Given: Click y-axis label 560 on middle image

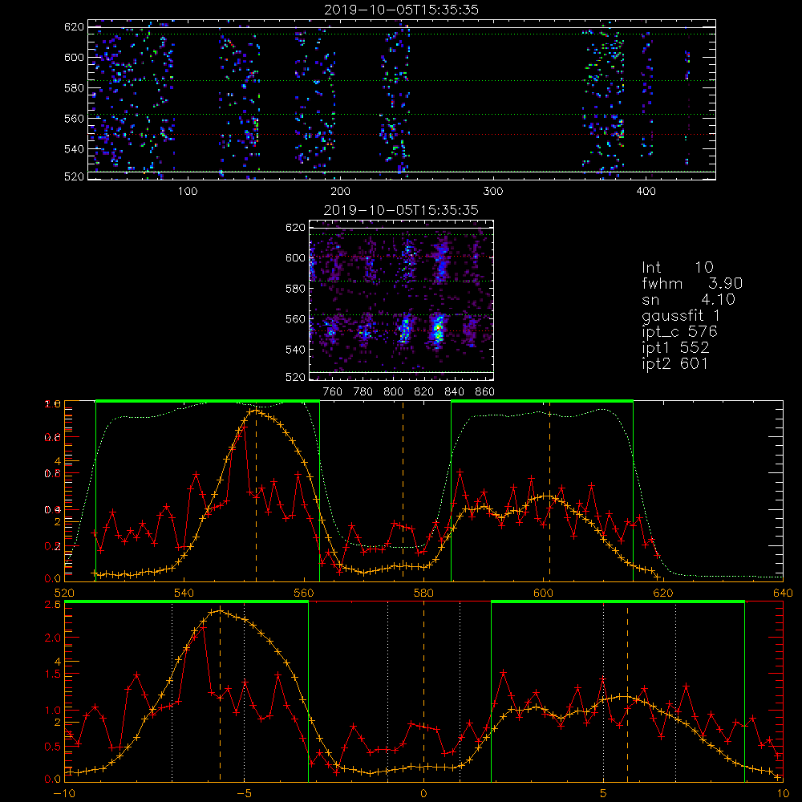Looking at the screenshot, I should click(295, 319).
